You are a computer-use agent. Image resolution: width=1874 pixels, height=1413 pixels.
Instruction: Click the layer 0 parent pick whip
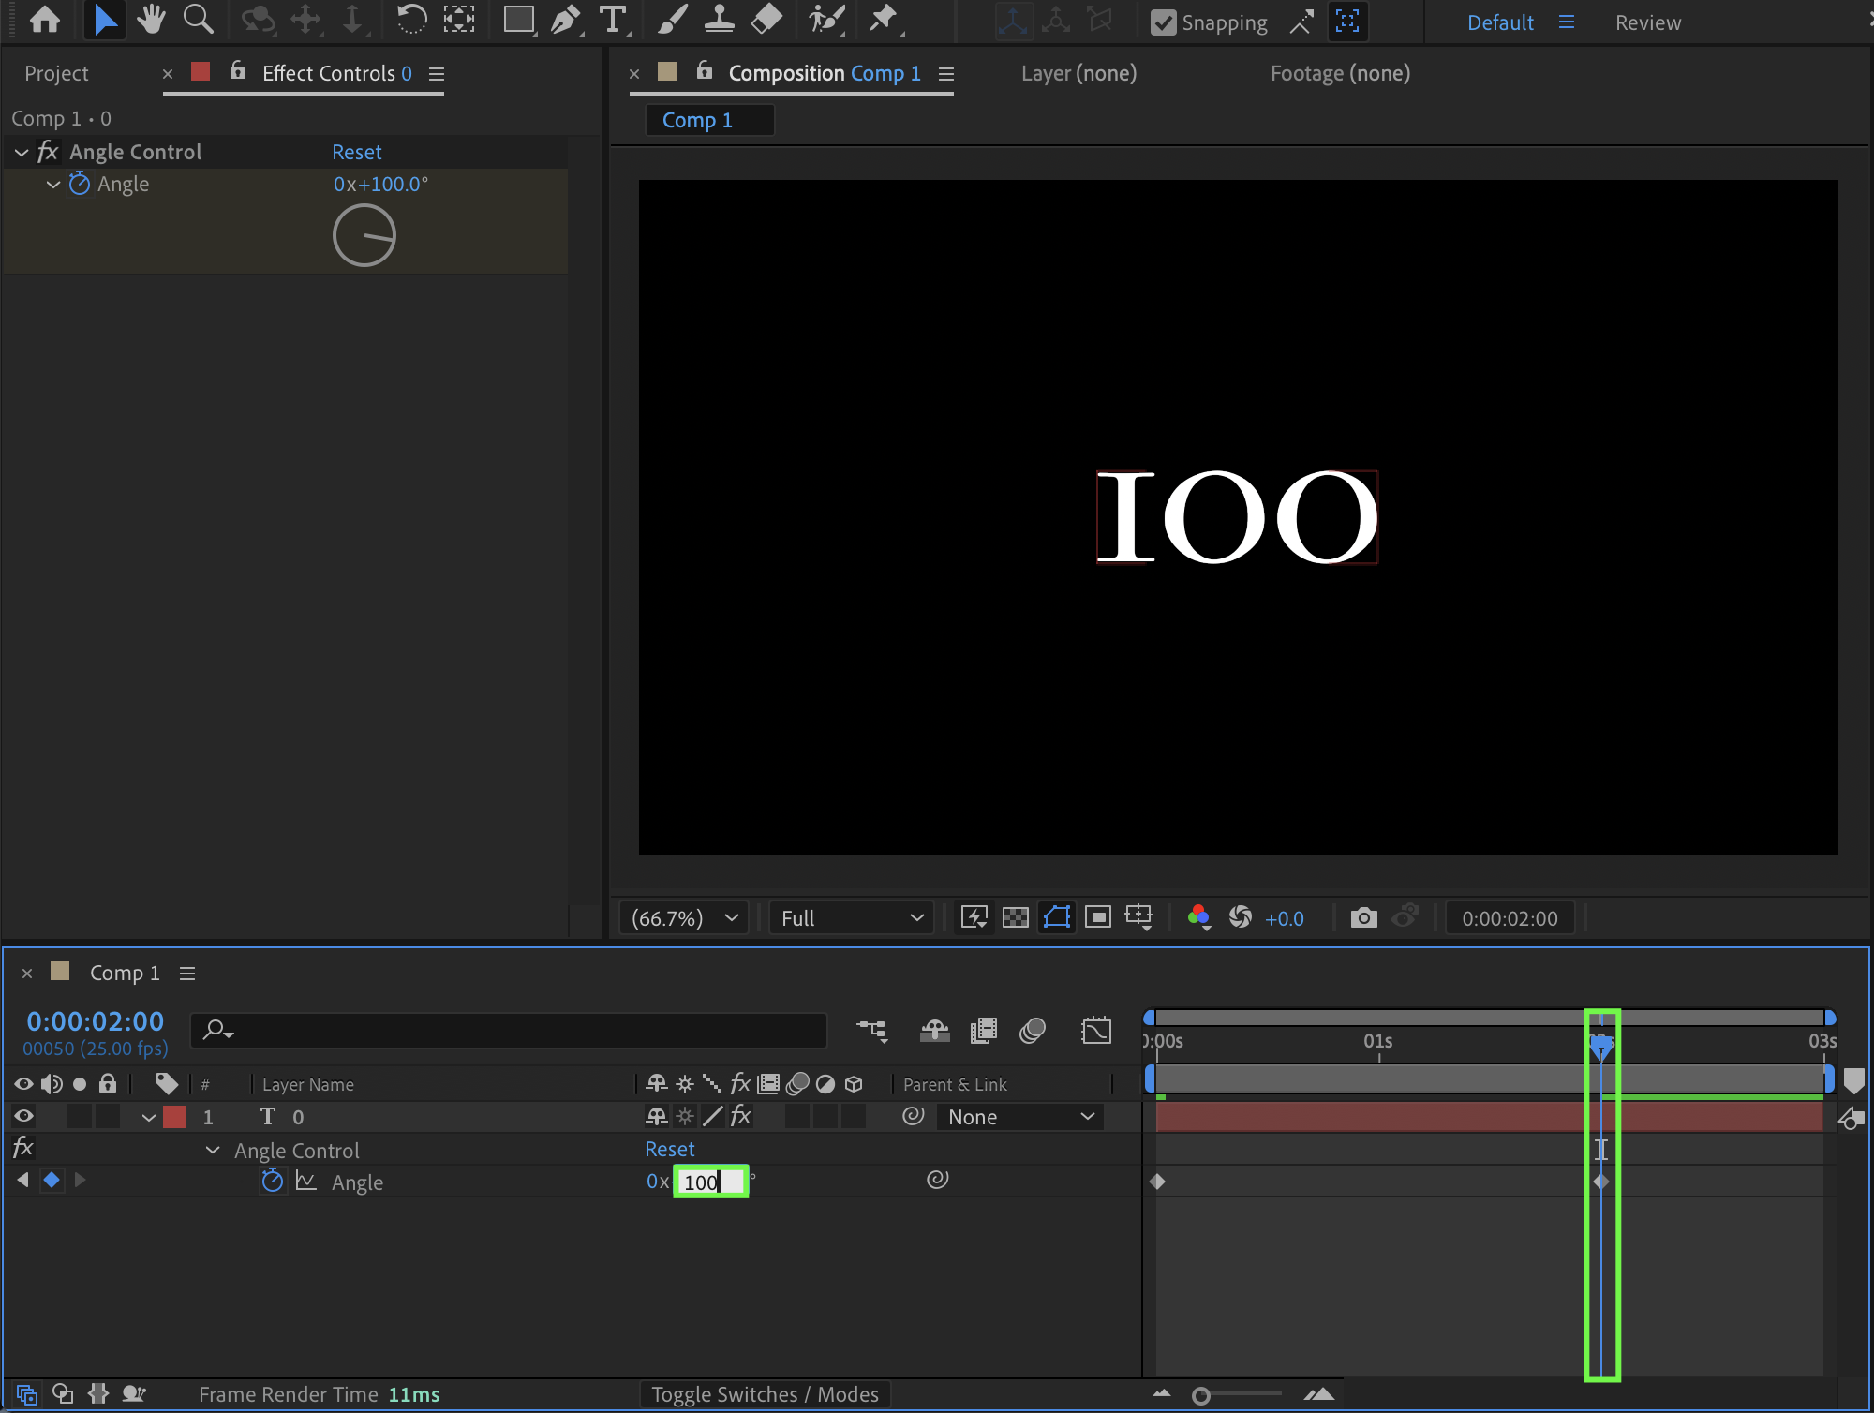pos(914,1116)
